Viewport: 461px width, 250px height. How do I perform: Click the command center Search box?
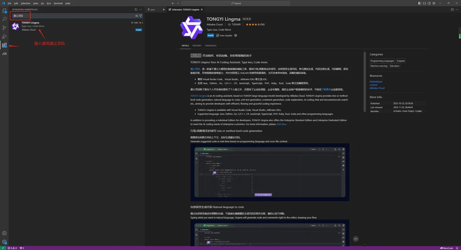(x=236, y=3)
